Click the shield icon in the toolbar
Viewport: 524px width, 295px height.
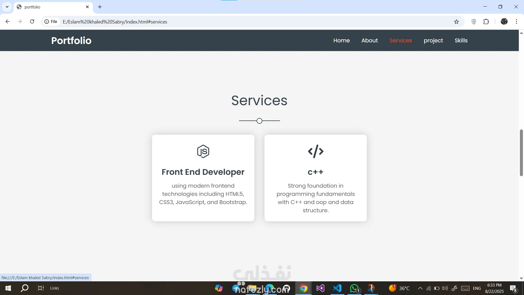point(474,22)
